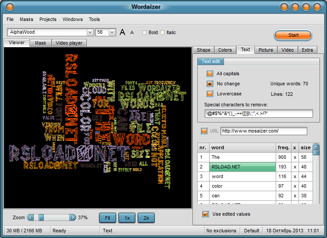Viewport: 327px width, 238px height.
Task: Switch to the Video player tab
Action: (69, 43)
